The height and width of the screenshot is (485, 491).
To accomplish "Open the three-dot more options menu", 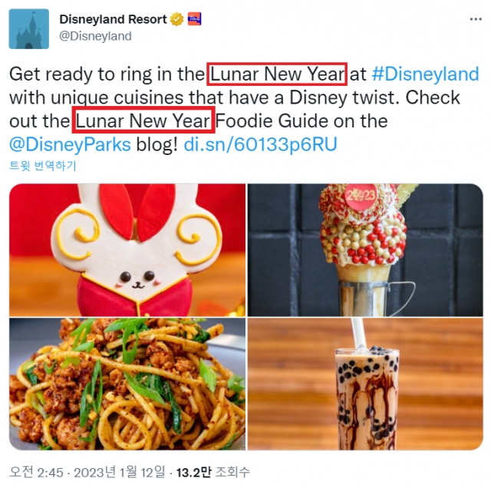I will click(476, 19).
